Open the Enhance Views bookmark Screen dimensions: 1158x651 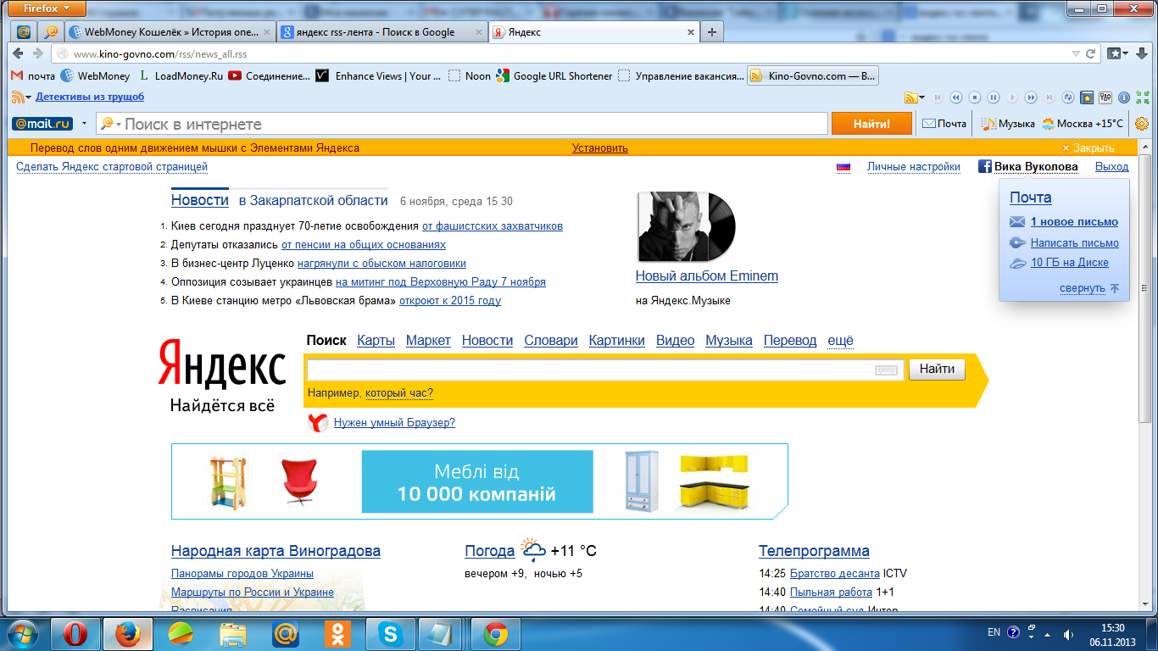coord(378,75)
